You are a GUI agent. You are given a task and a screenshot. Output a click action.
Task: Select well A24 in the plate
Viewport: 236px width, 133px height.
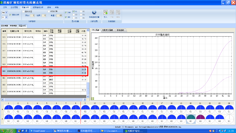pyautogui.click(x=229, y=109)
